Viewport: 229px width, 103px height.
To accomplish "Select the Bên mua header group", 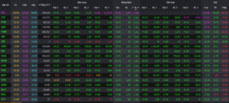I will (x=82, y=2).
